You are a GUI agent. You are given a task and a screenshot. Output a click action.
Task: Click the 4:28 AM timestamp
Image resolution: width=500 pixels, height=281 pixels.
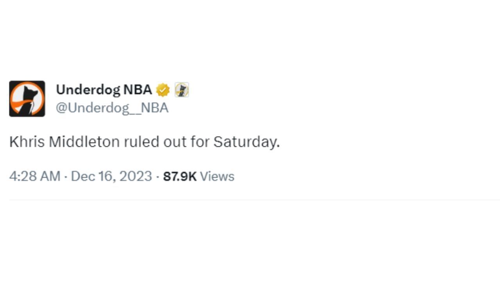coord(35,176)
